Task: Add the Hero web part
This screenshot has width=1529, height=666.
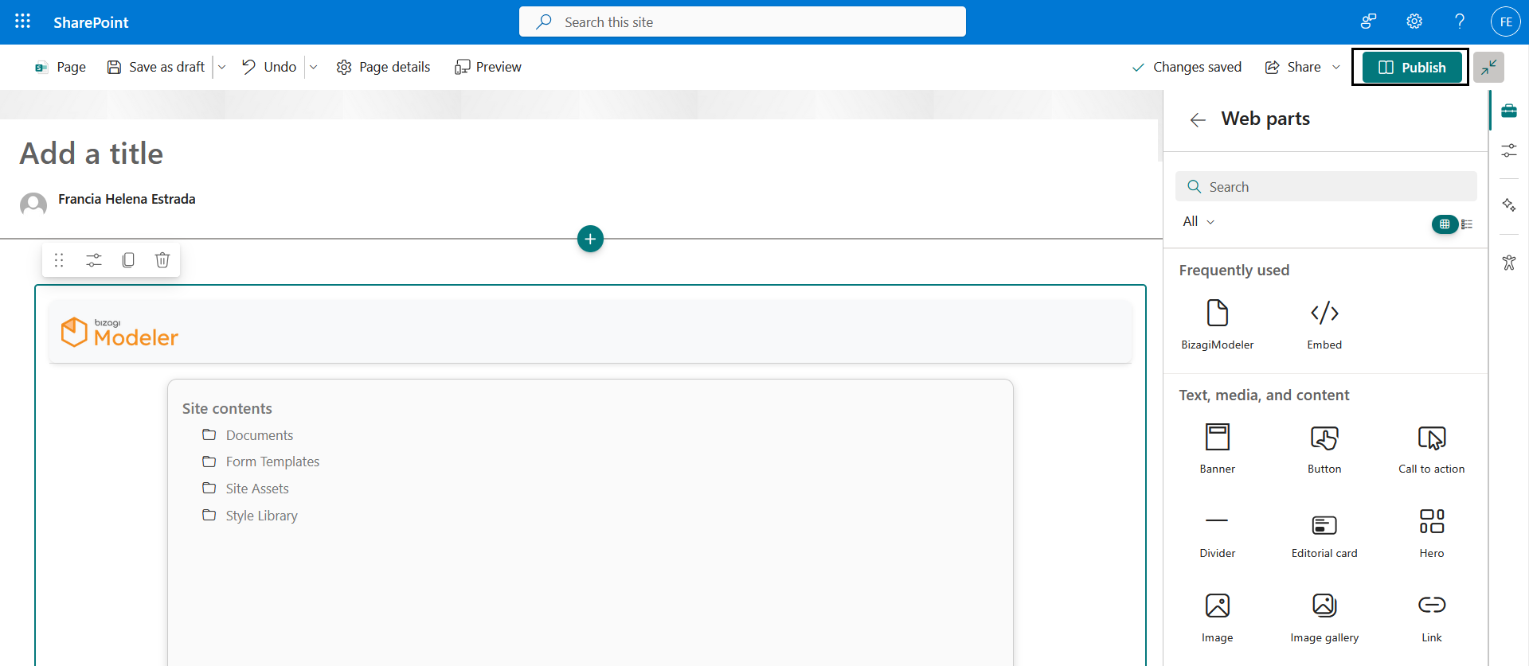Action: (x=1431, y=532)
